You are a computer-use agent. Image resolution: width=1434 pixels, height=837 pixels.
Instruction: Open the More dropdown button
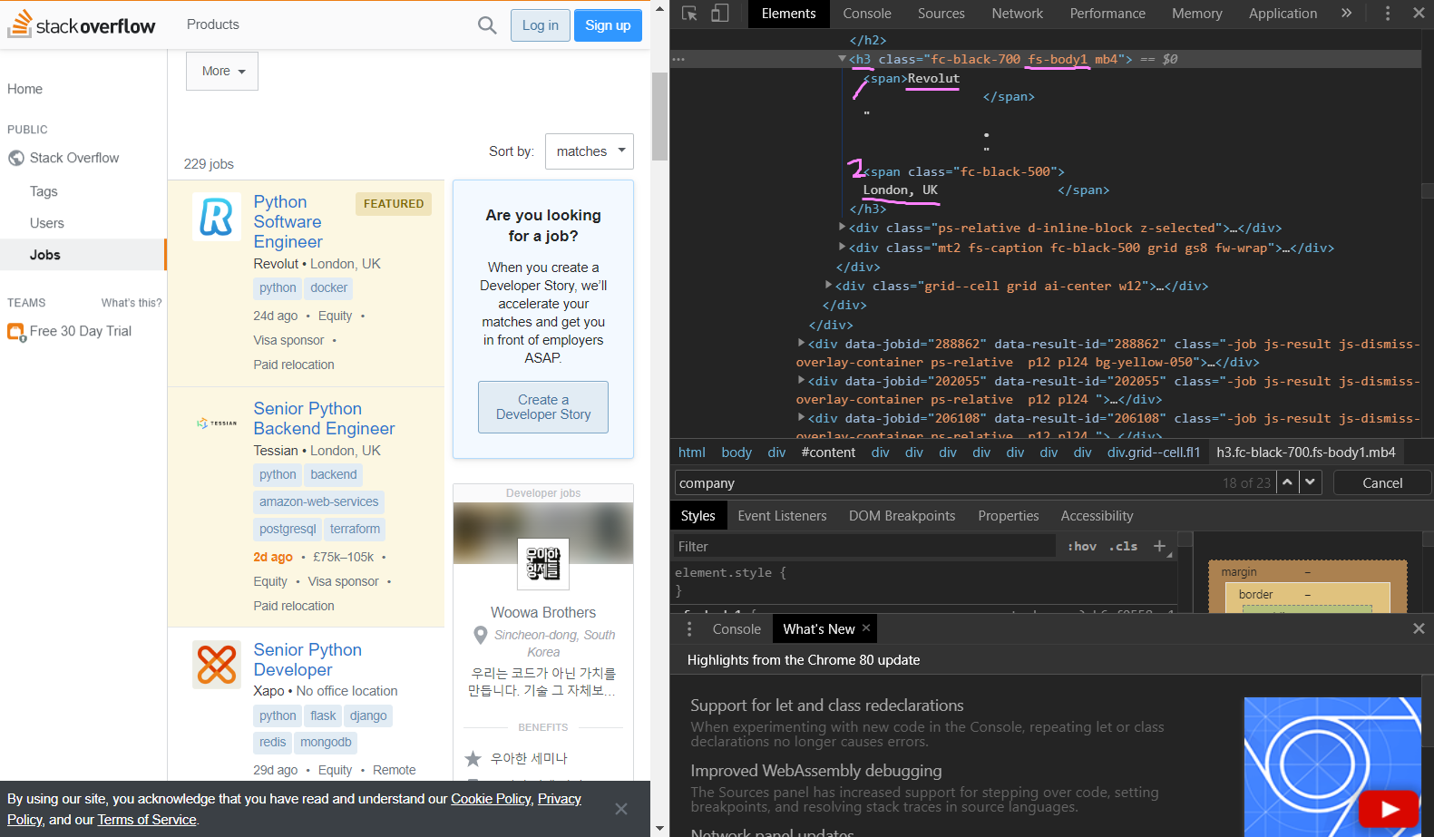[x=222, y=71]
